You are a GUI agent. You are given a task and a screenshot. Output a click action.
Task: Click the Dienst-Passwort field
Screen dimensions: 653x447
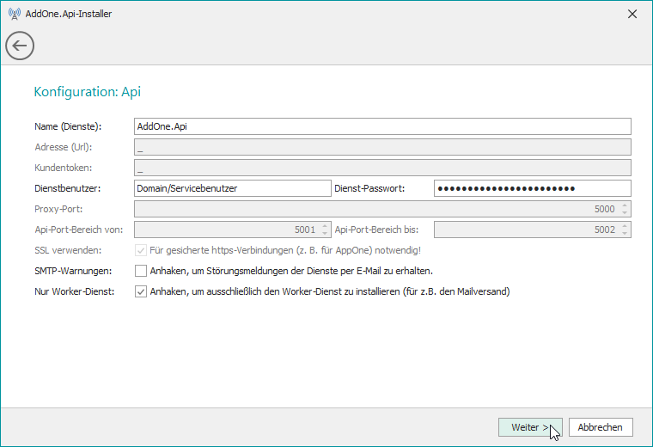tap(532, 188)
